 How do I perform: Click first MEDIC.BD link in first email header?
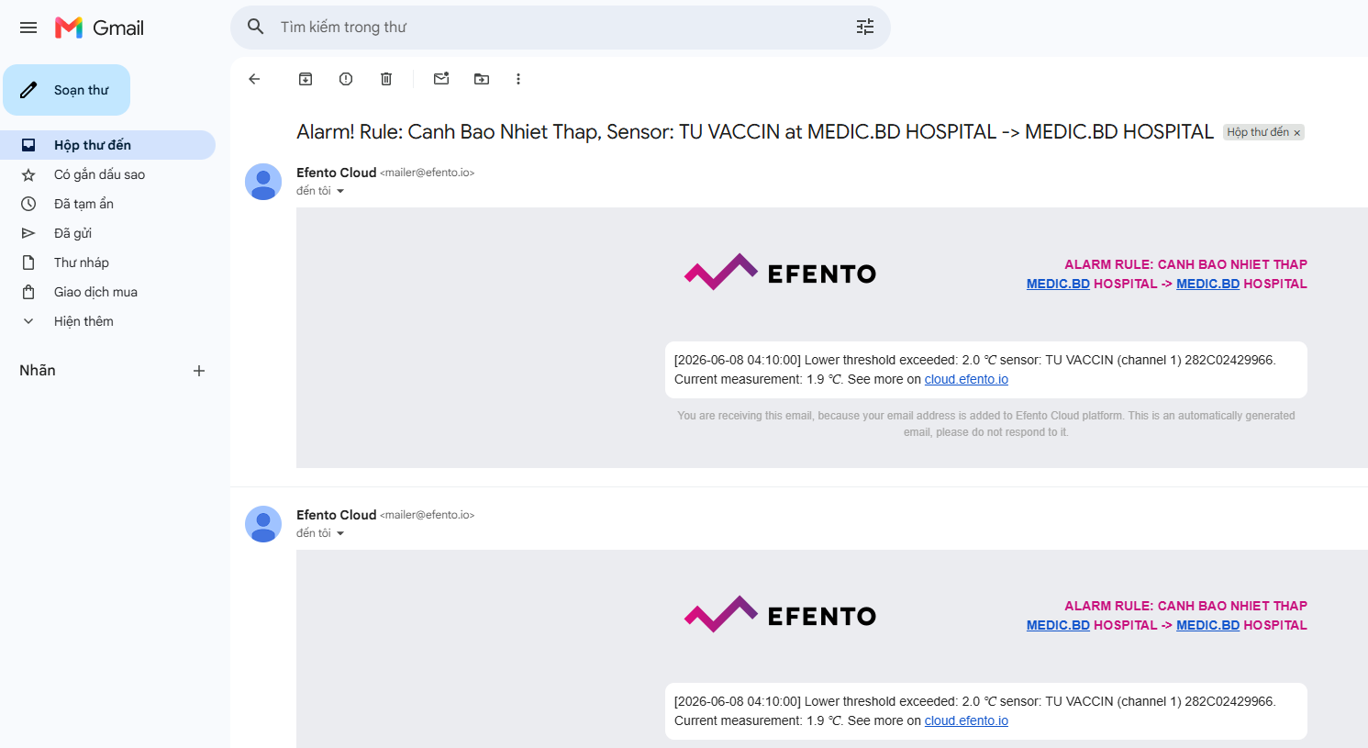point(1058,284)
